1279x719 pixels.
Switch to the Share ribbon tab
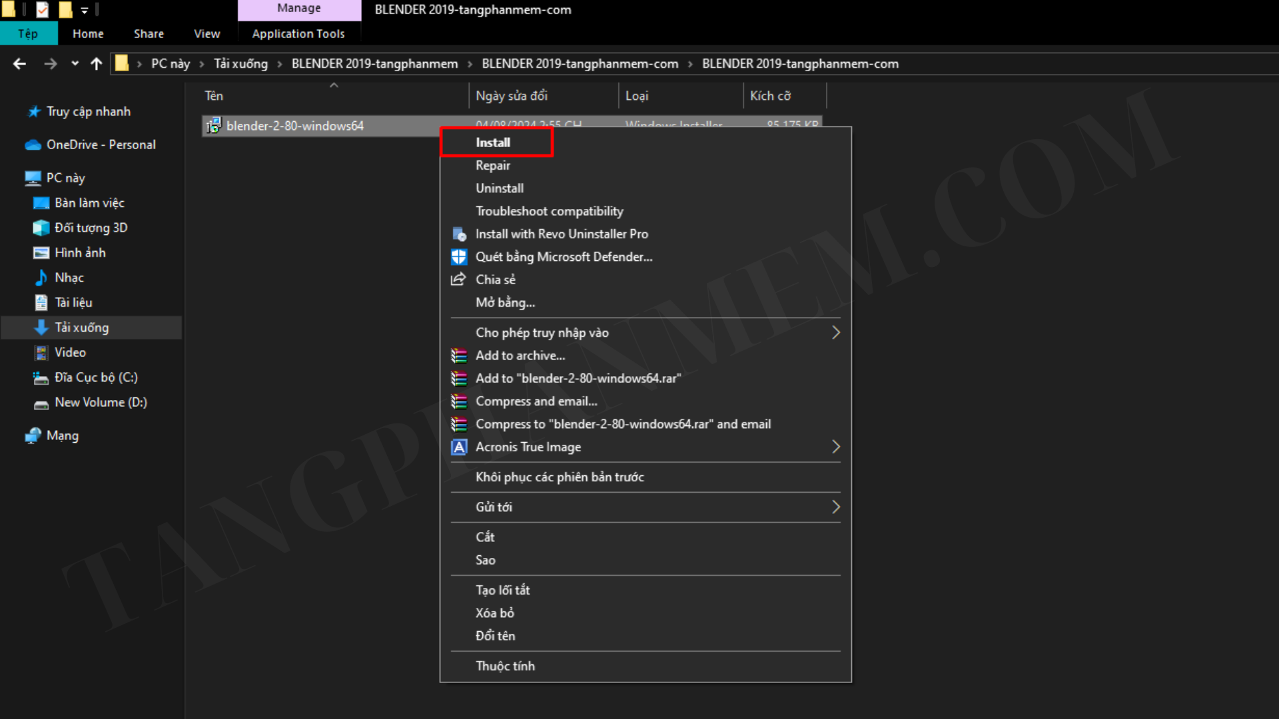tap(149, 34)
